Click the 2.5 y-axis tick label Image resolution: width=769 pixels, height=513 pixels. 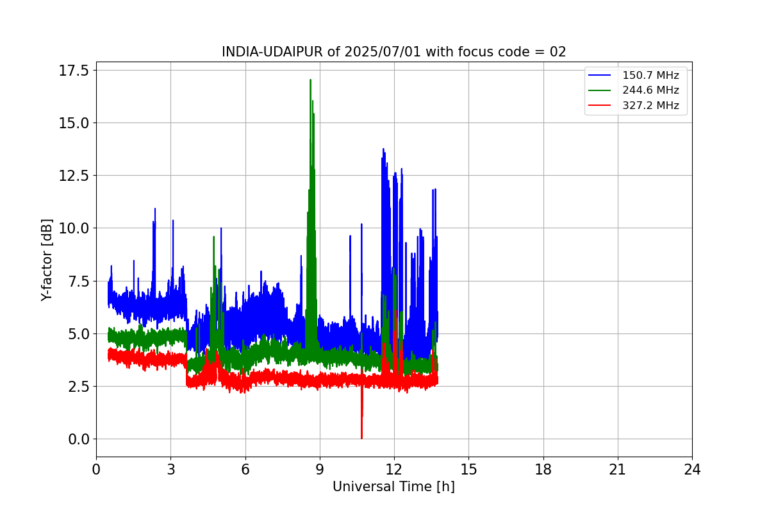[x=78, y=387]
